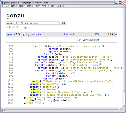
Task: Open the 固定リンク permalink
Action: [100, 34]
